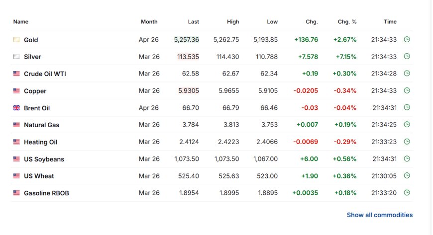This screenshot has width=433, height=235.
Task: Click the clock icon in Gold row
Action: click(407, 39)
